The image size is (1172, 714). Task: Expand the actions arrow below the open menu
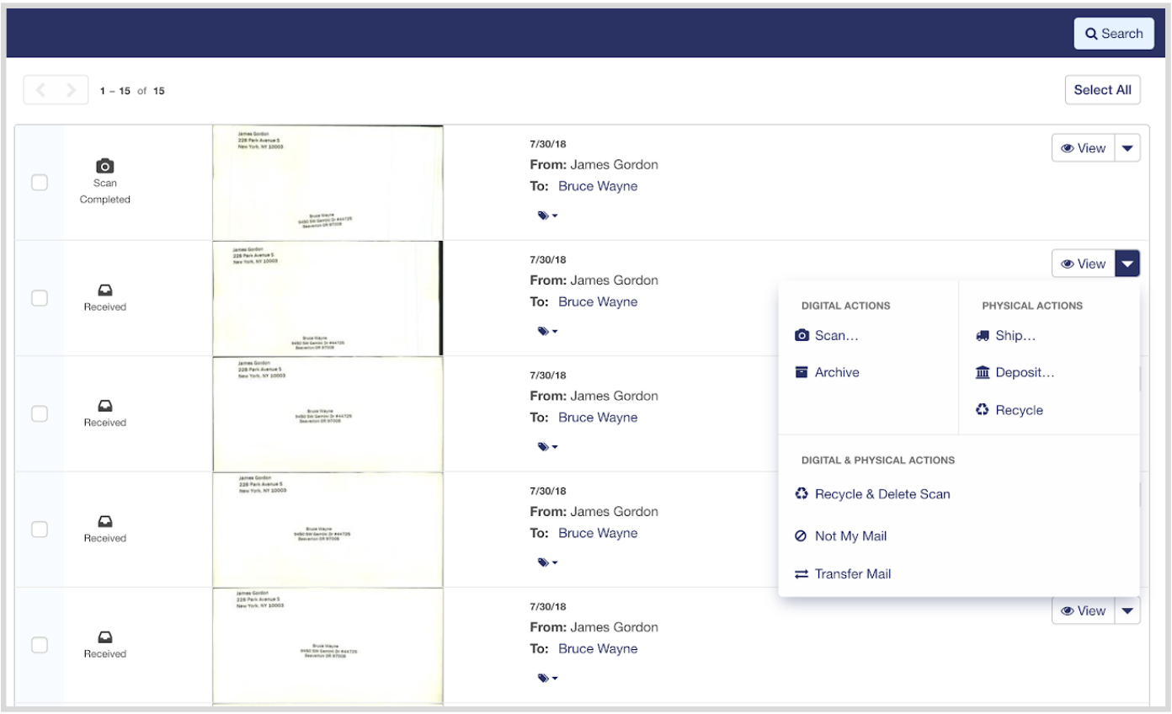point(1127,611)
